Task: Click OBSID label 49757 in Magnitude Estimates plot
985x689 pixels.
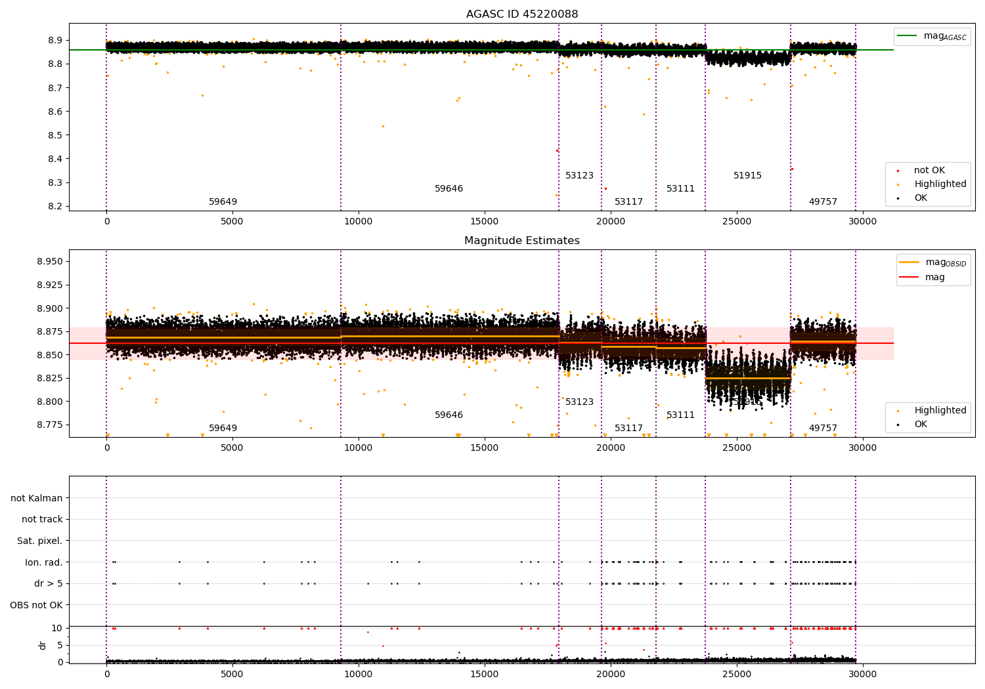Action: [823, 428]
